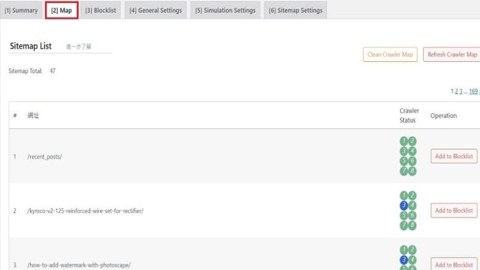Open the Sitemap Settings tab

(x=296, y=11)
